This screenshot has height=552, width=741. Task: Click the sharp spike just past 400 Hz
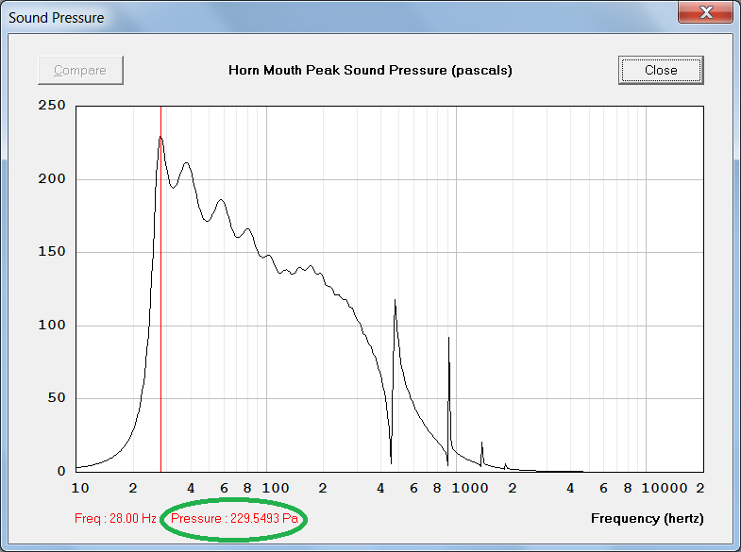pyautogui.click(x=396, y=300)
